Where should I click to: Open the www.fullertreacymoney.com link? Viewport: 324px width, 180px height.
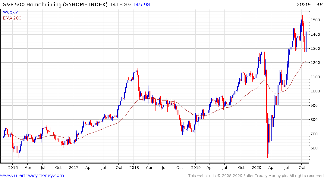pyautogui.click(x=32, y=175)
